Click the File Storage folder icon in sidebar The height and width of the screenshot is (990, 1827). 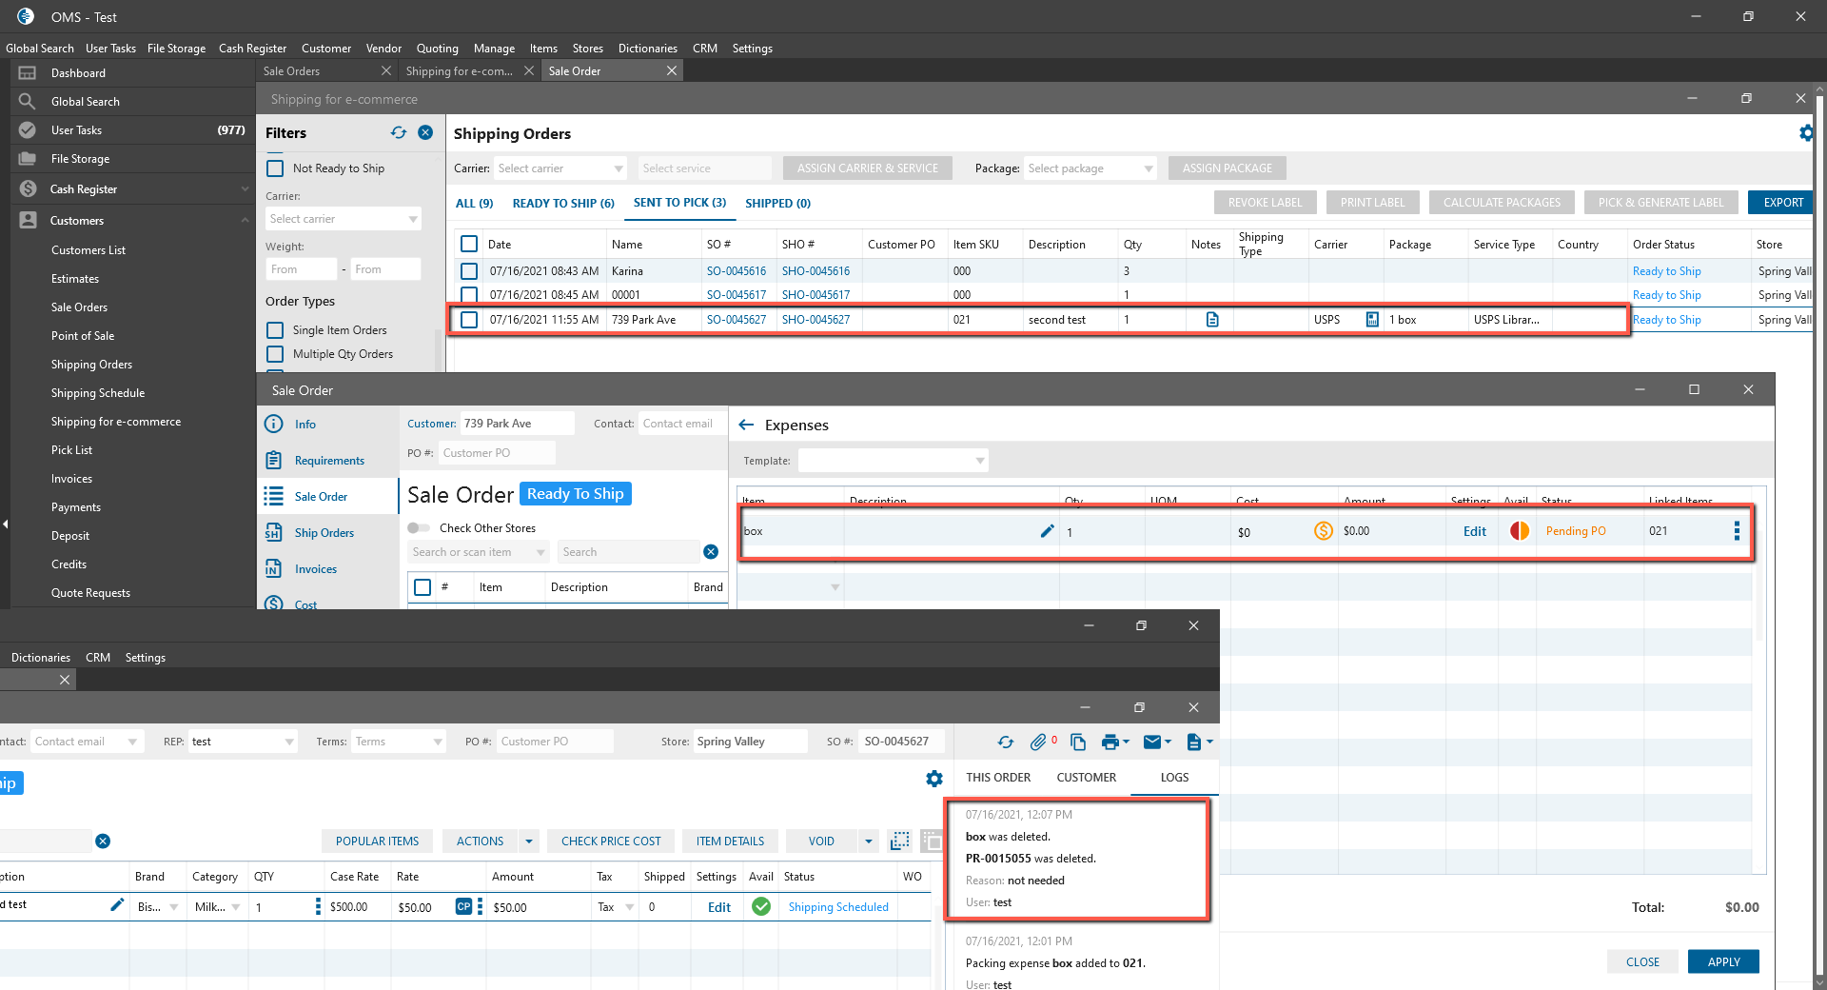click(28, 159)
